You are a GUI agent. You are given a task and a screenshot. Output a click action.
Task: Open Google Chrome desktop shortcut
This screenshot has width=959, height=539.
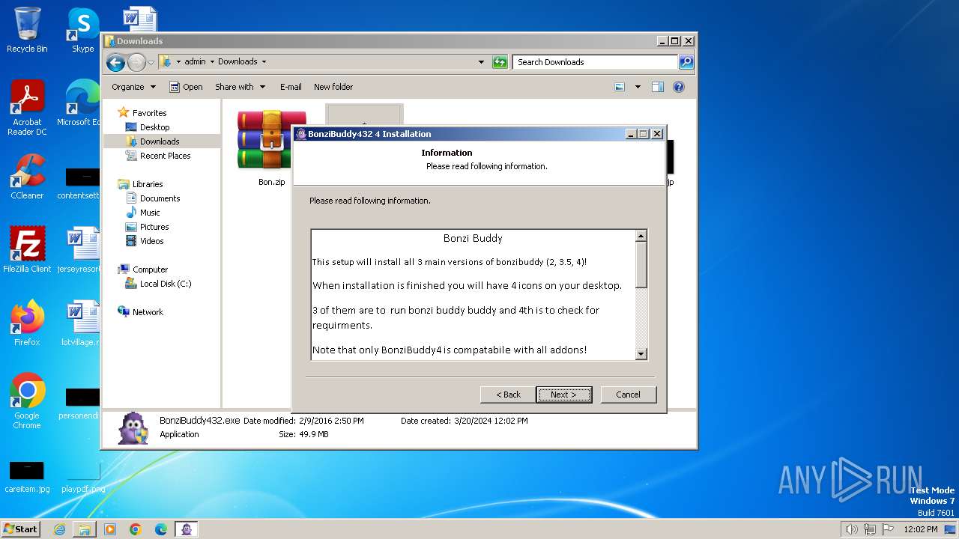pos(27,401)
